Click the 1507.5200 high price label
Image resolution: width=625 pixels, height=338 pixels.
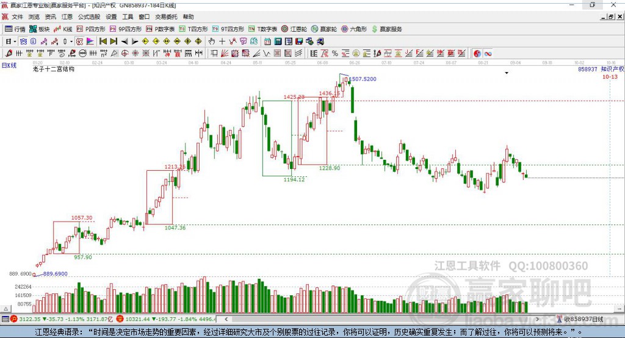(363, 79)
